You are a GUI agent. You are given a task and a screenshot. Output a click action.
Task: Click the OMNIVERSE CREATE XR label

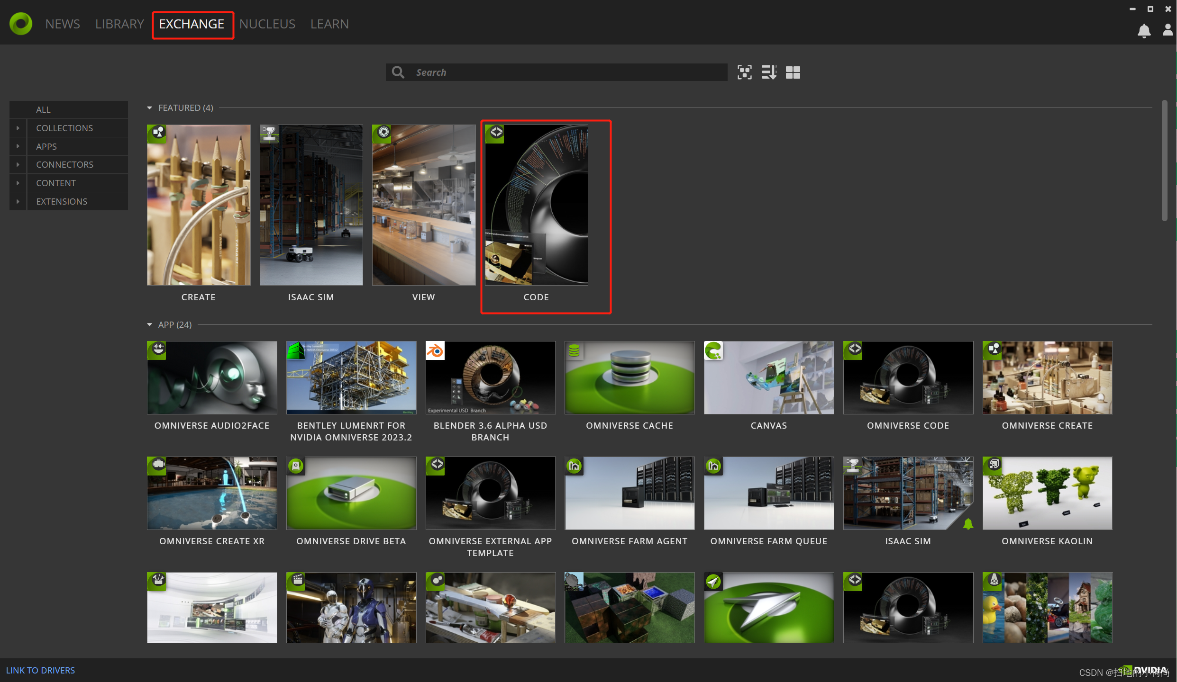coord(212,541)
